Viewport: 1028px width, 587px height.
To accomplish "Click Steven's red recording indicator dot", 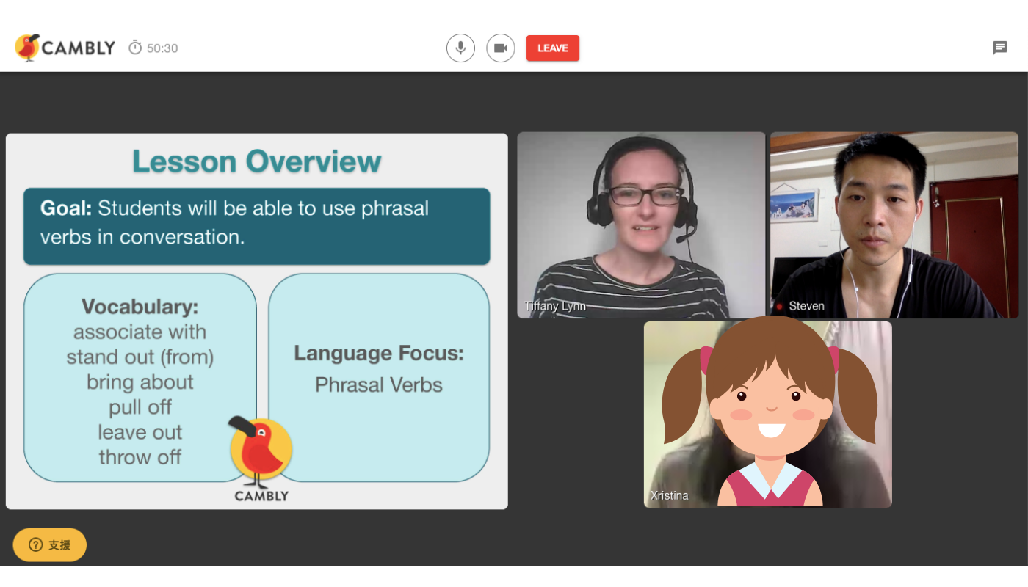I will (x=780, y=306).
